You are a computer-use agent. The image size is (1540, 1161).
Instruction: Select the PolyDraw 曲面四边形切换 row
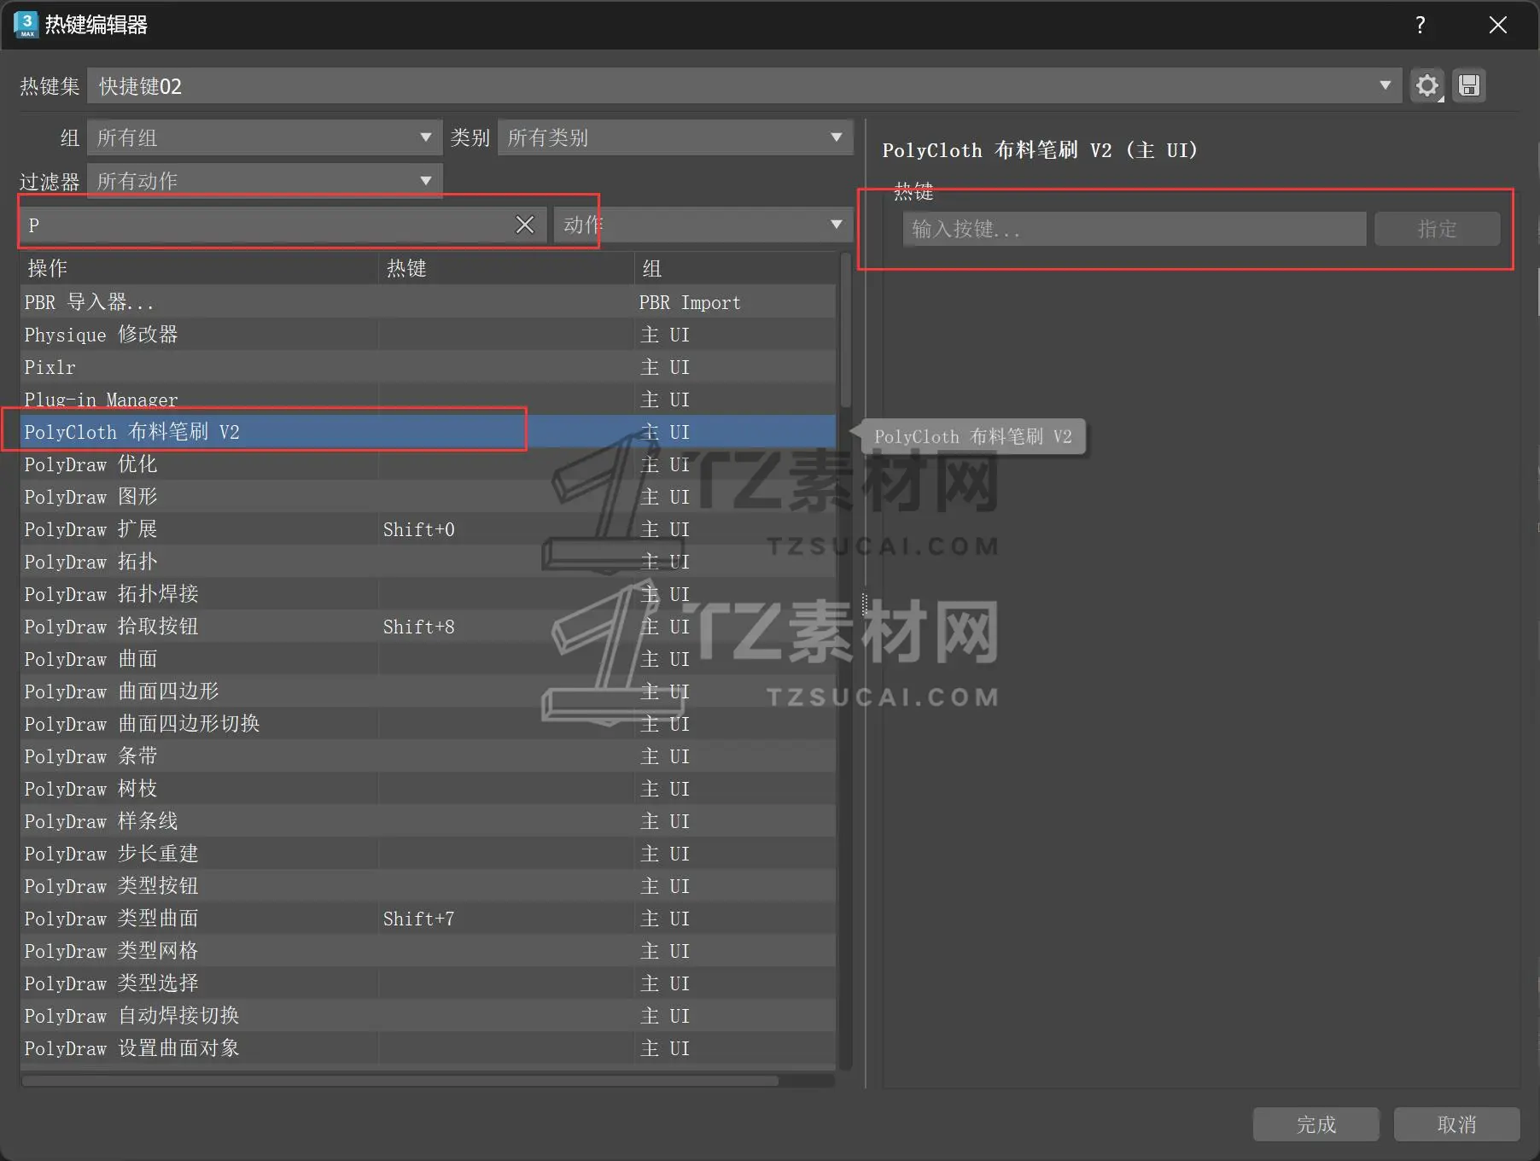pyautogui.click(x=428, y=724)
